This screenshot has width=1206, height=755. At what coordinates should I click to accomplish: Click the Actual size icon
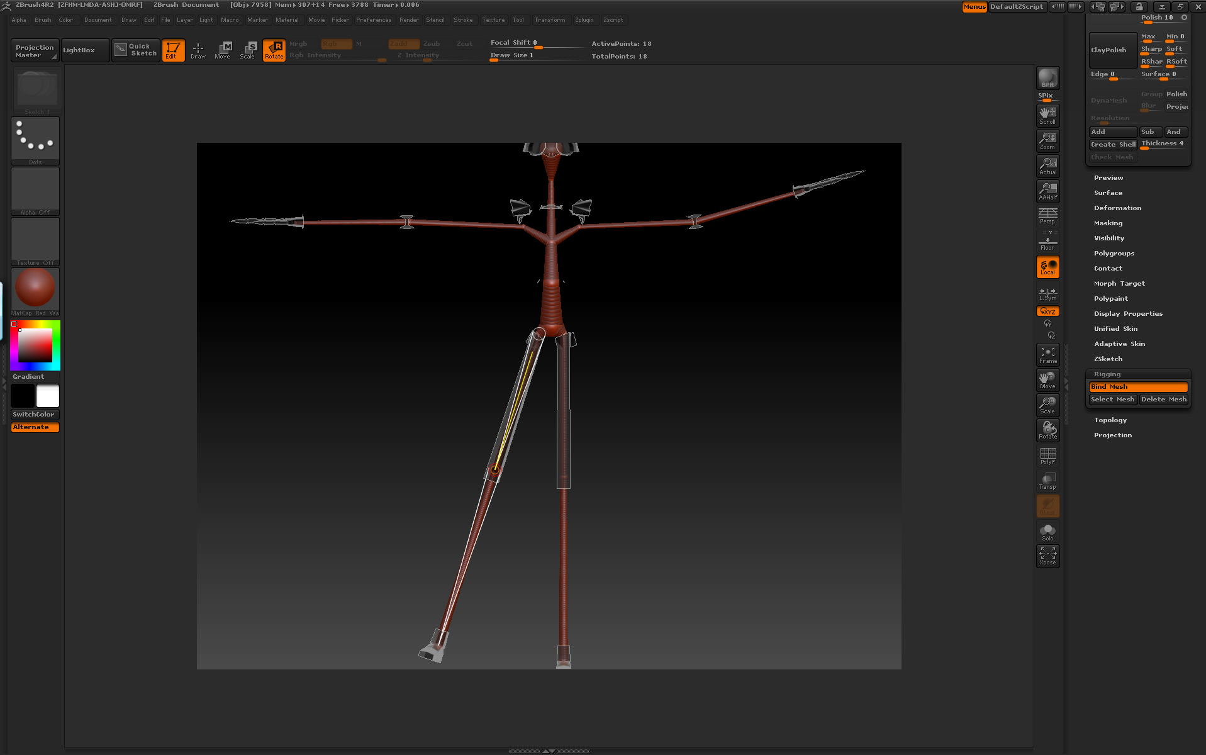[1047, 165]
